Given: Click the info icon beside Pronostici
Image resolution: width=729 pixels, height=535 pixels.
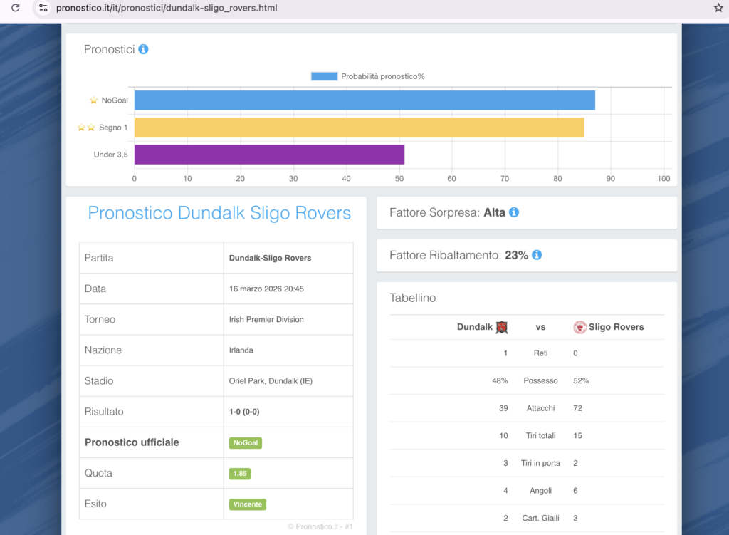Looking at the screenshot, I should (x=143, y=49).
